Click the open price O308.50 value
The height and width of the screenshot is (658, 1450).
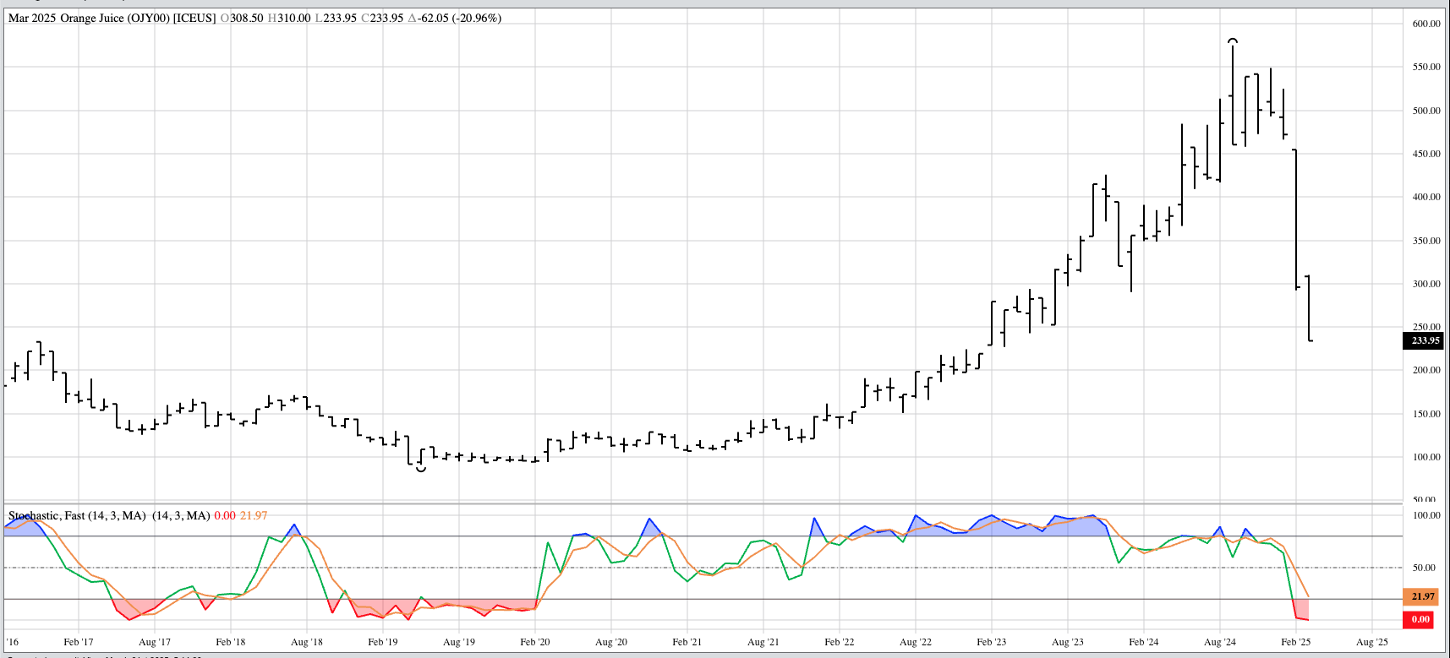[242, 18]
